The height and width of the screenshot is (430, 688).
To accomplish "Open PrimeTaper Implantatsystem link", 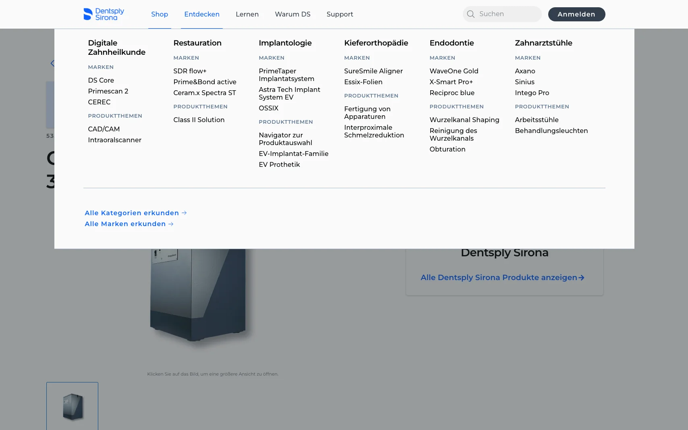I will pos(286,75).
